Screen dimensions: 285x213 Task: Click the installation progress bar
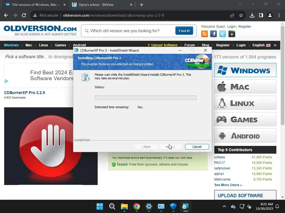click(x=146, y=98)
